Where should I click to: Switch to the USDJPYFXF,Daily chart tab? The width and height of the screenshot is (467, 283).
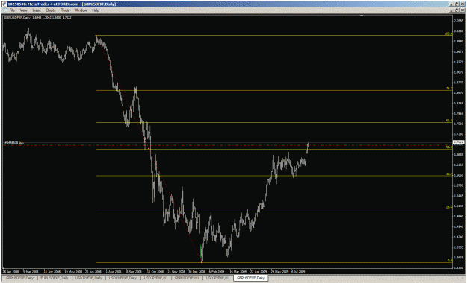[x=89, y=278]
